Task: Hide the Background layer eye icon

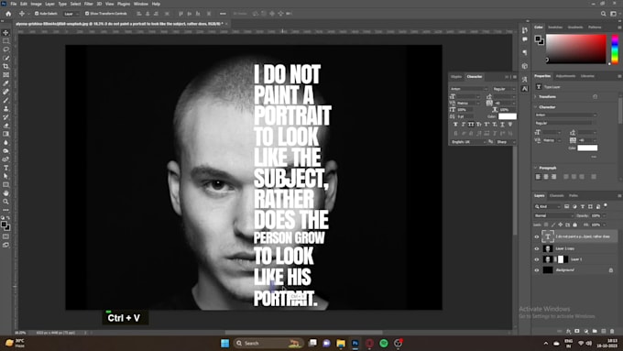Action: 536,270
